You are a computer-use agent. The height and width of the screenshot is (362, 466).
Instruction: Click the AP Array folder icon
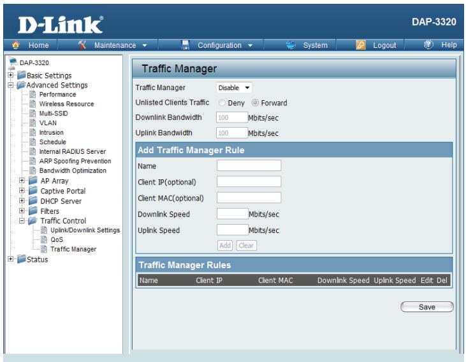[33, 181]
